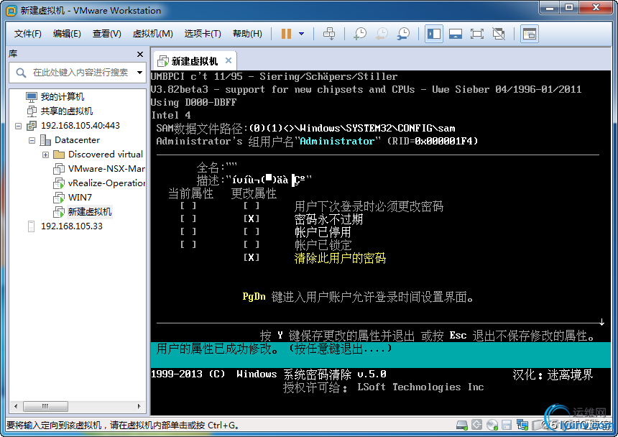Click the 清除此用户的密码 yellow option text
Viewport: 618px width, 437px height.
(x=340, y=258)
